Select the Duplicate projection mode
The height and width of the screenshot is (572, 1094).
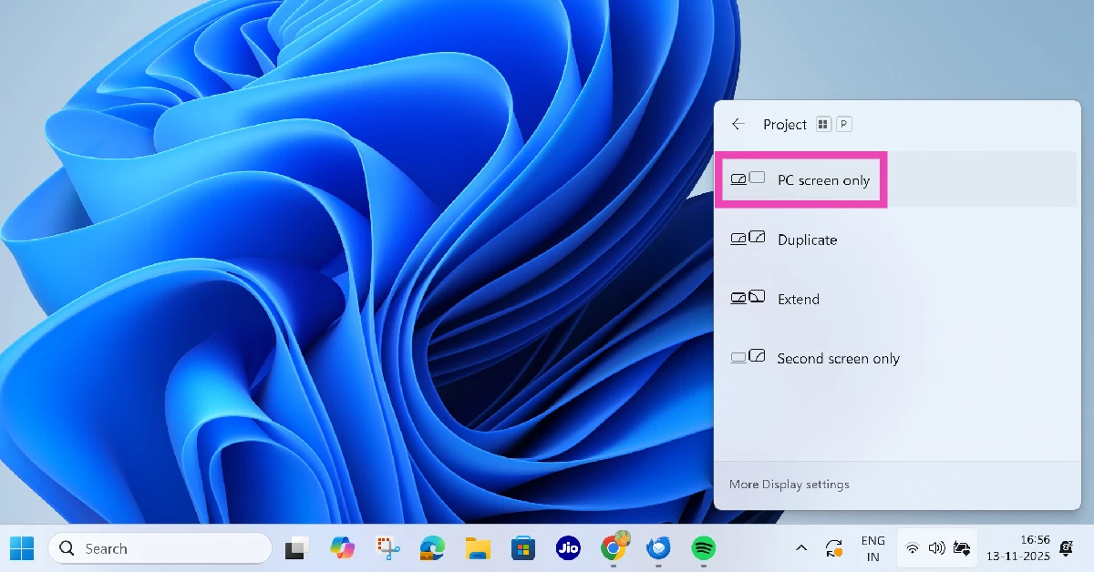point(807,240)
